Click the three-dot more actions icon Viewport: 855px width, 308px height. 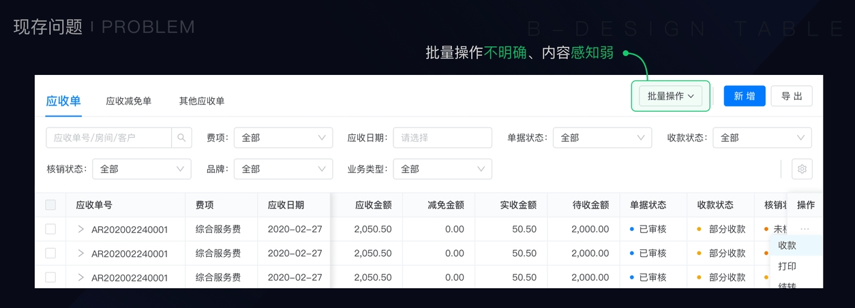tap(805, 229)
